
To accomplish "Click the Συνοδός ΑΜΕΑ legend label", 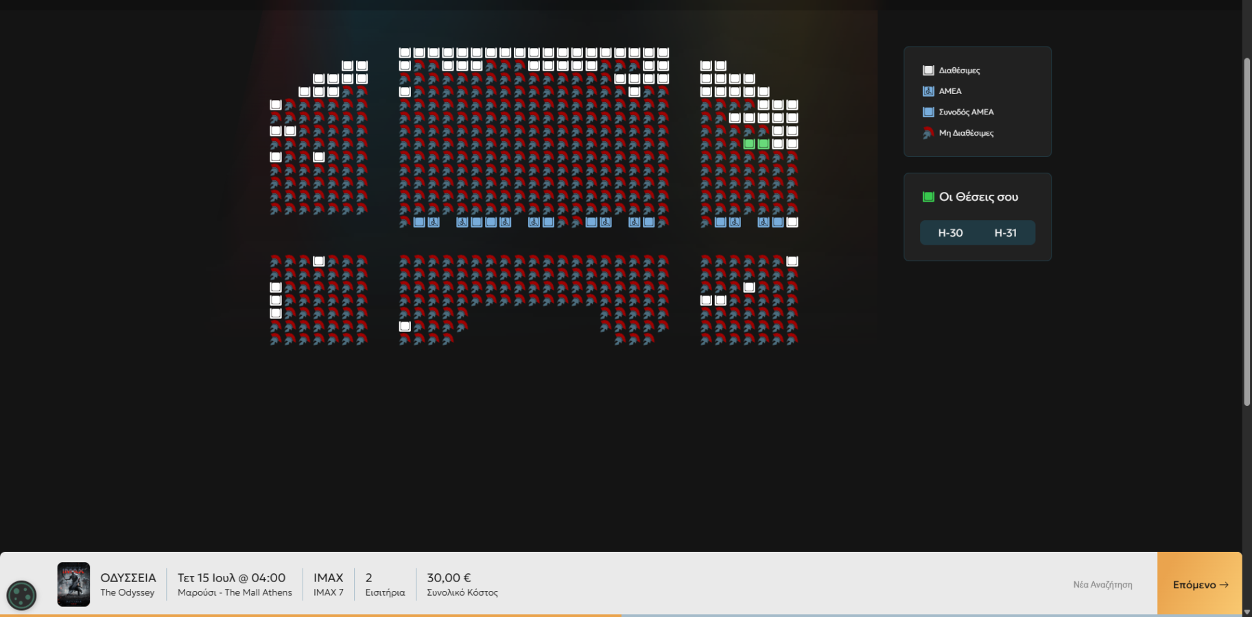I will tap(966, 112).
